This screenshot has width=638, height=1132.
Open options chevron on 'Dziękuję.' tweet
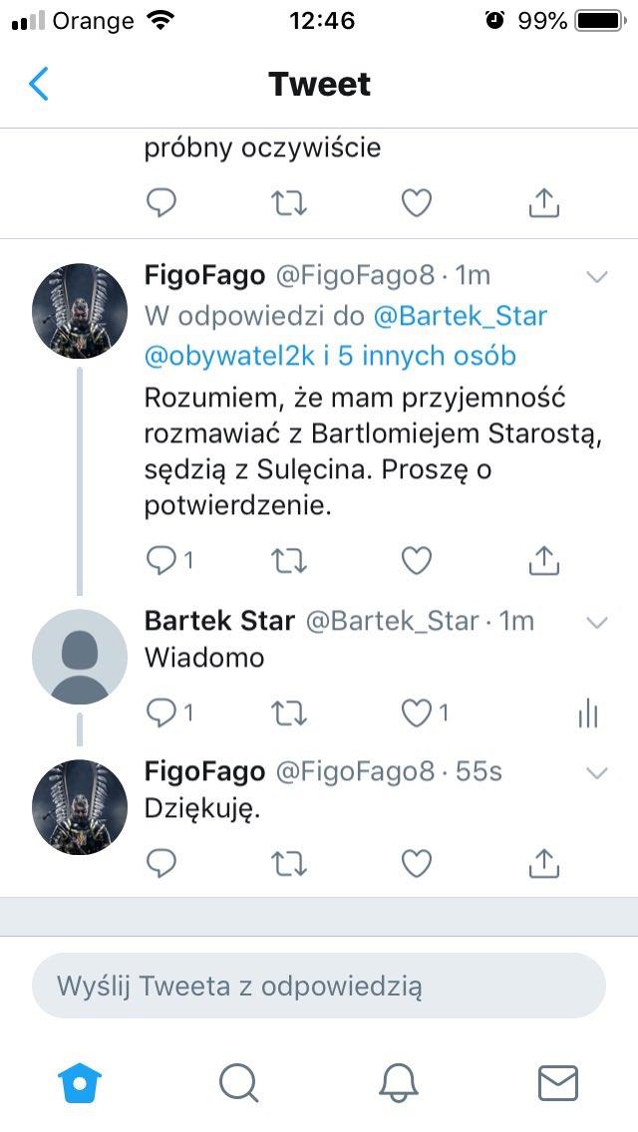(597, 773)
